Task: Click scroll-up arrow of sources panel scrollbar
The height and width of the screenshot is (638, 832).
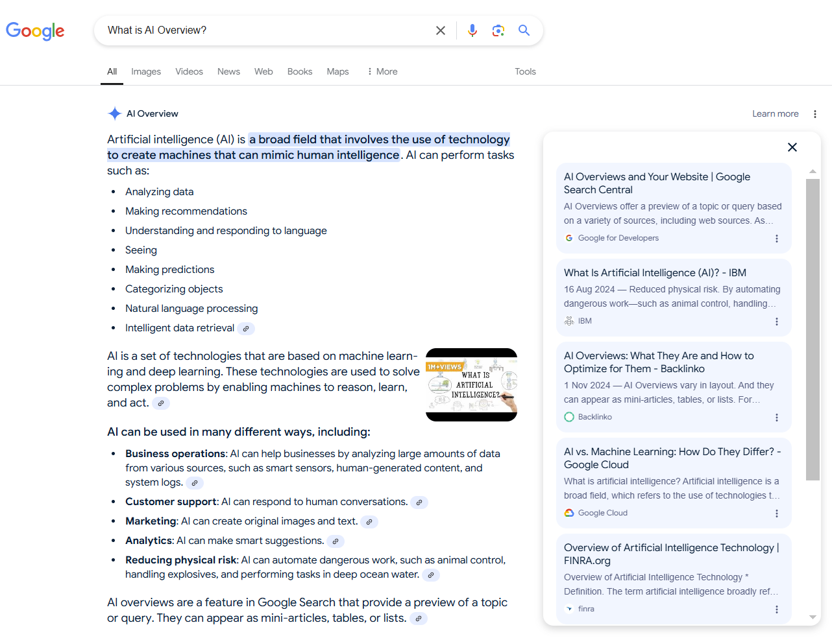Action: tap(813, 171)
